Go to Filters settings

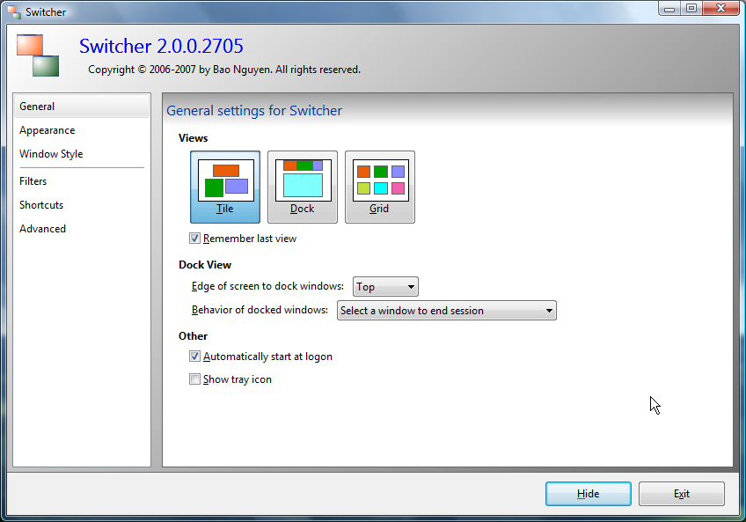[x=82, y=181]
